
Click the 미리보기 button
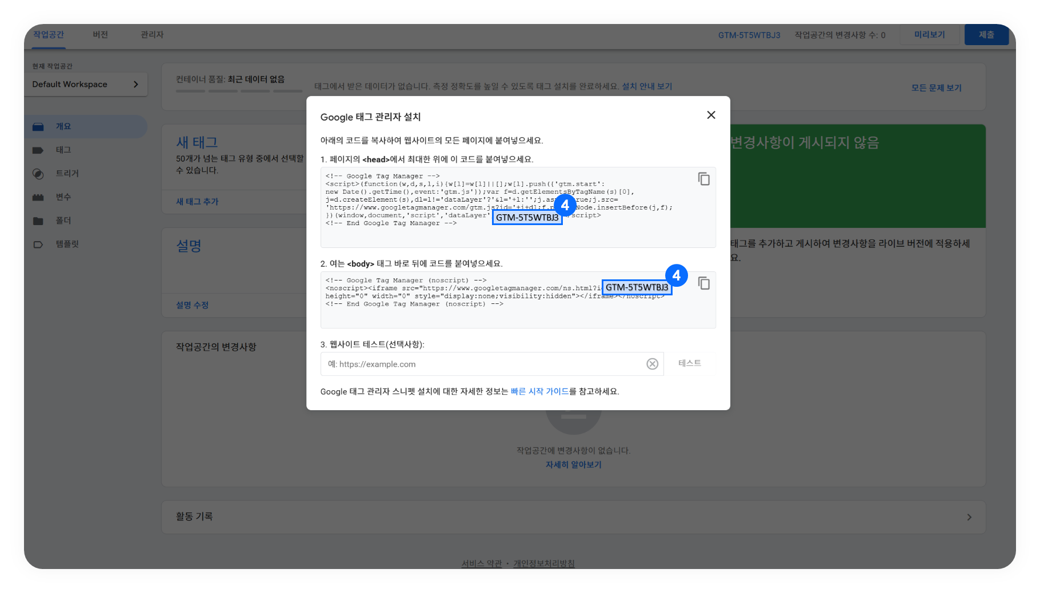[930, 35]
